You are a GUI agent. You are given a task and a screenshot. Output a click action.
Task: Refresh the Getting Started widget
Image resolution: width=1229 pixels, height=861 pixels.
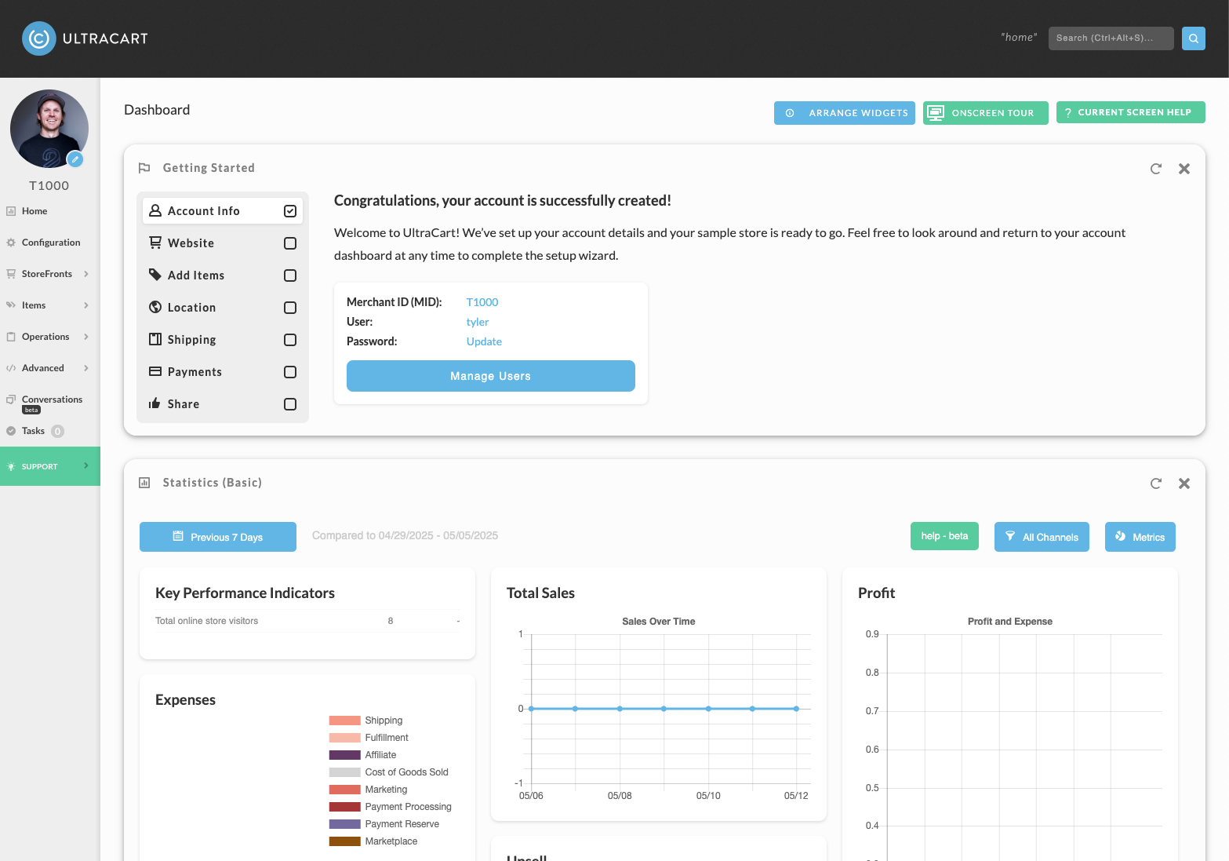click(1155, 169)
